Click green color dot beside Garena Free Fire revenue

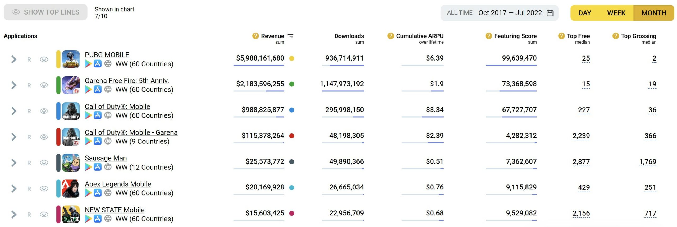[x=292, y=84]
